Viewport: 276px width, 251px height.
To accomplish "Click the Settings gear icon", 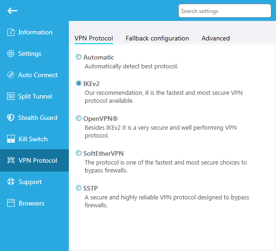I will [11, 53].
